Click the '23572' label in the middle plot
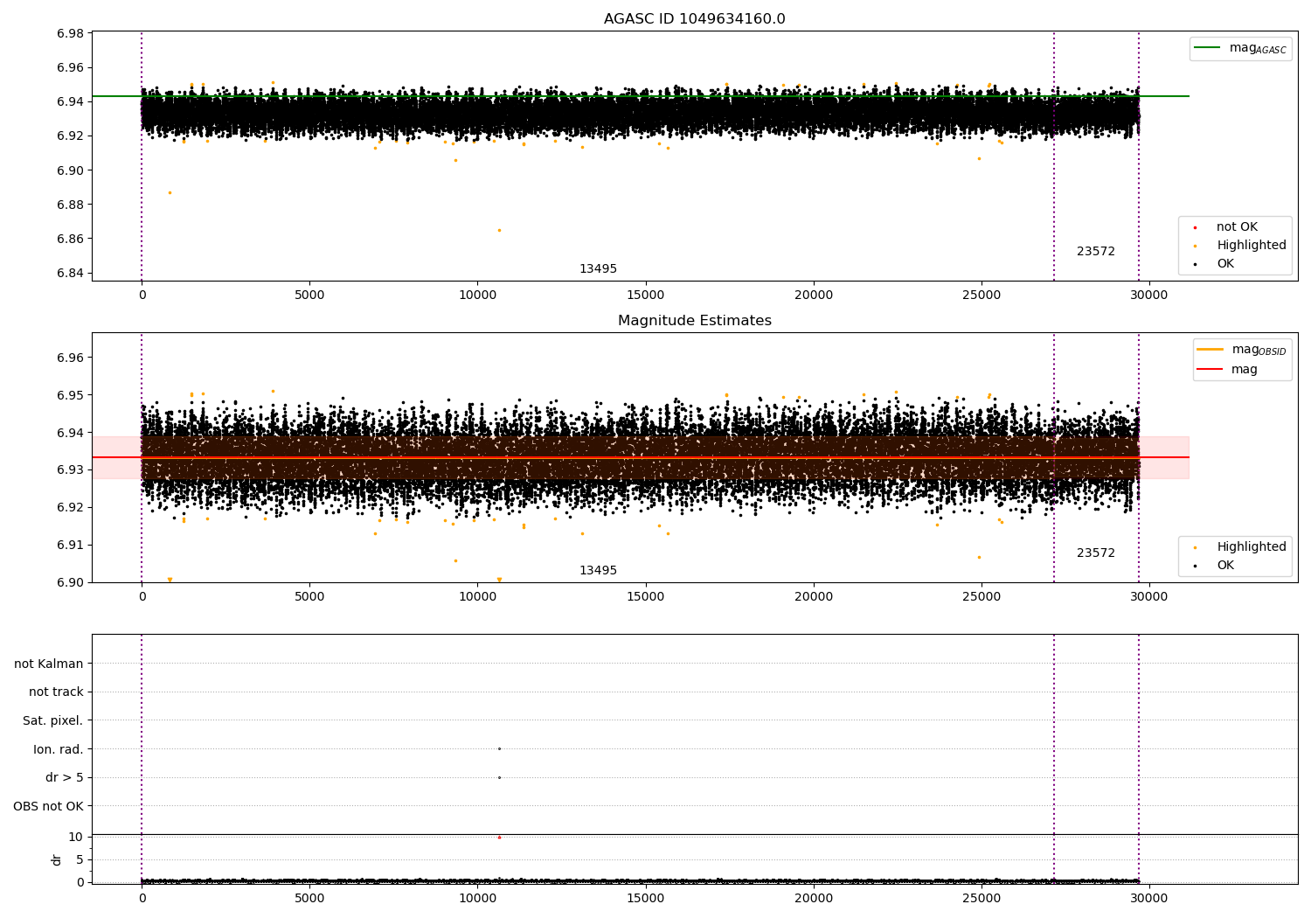Image resolution: width=1311 pixels, height=918 pixels. click(1095, 553)
